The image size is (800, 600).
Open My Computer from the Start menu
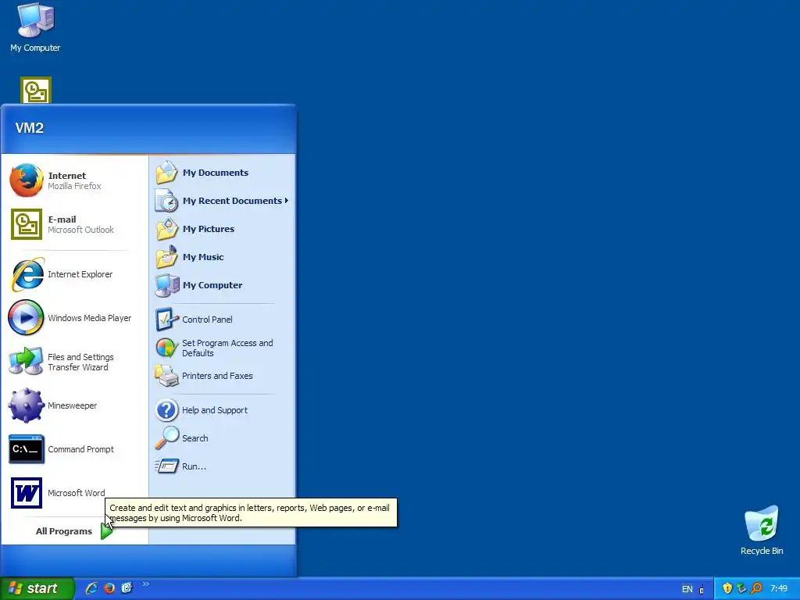[222, 285]
